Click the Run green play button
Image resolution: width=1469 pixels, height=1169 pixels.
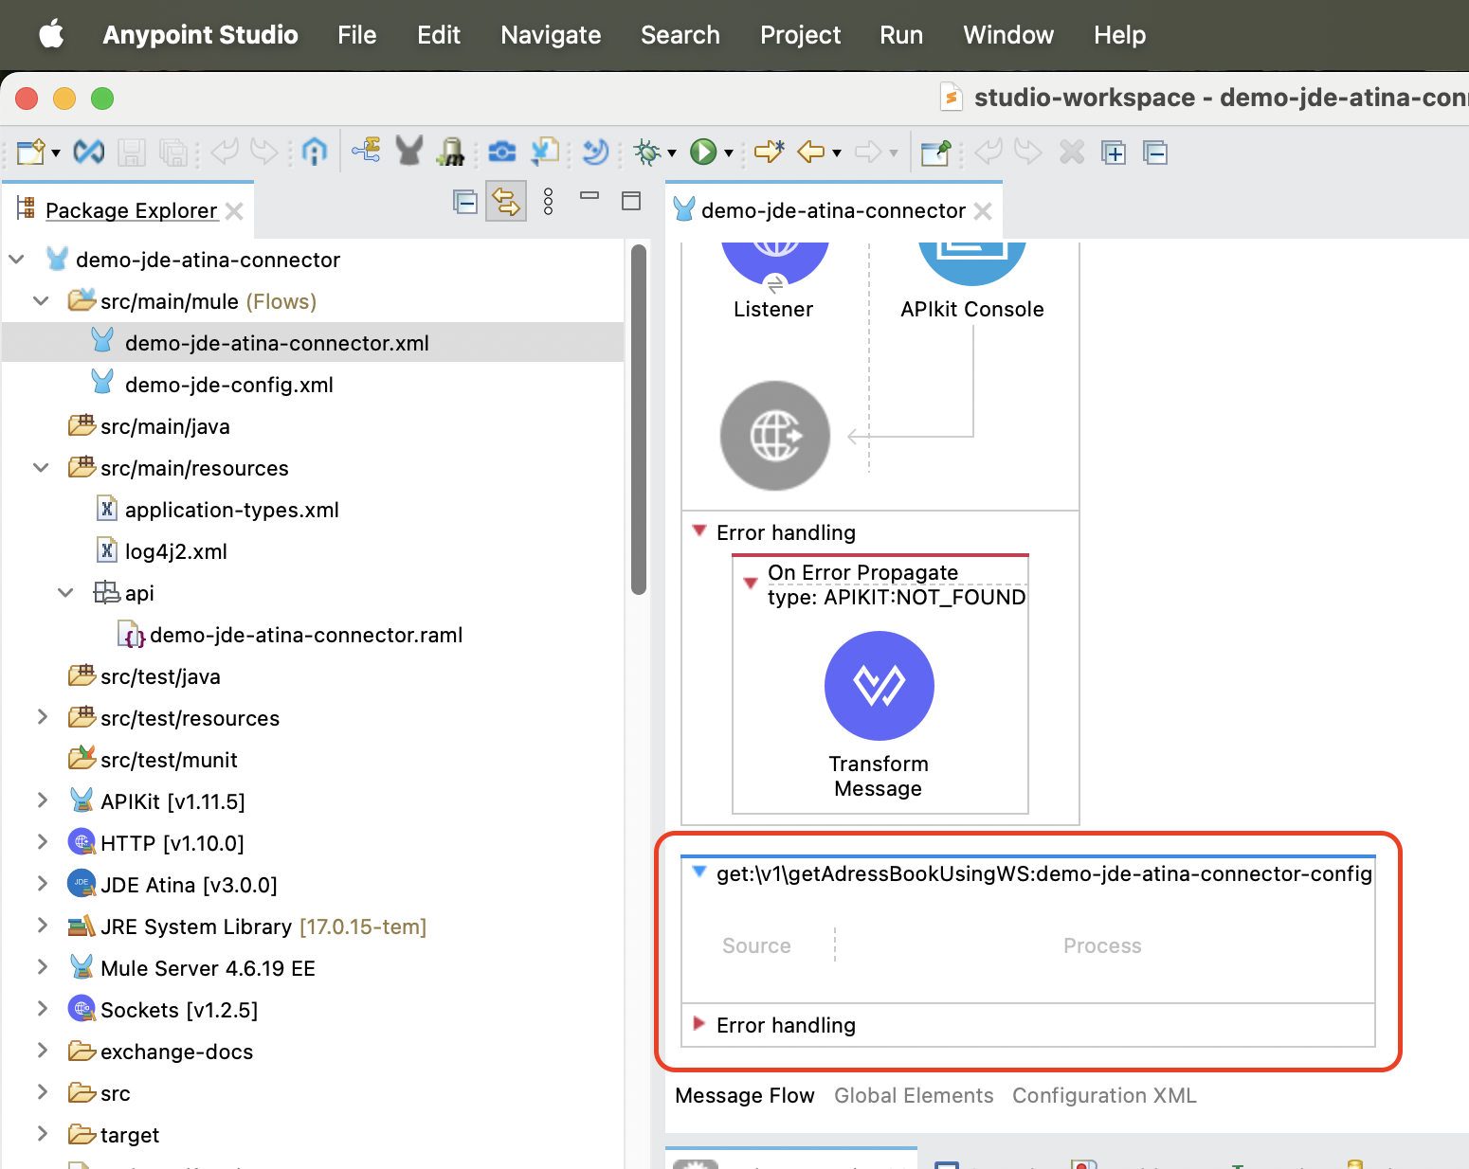tap(702, 152)
